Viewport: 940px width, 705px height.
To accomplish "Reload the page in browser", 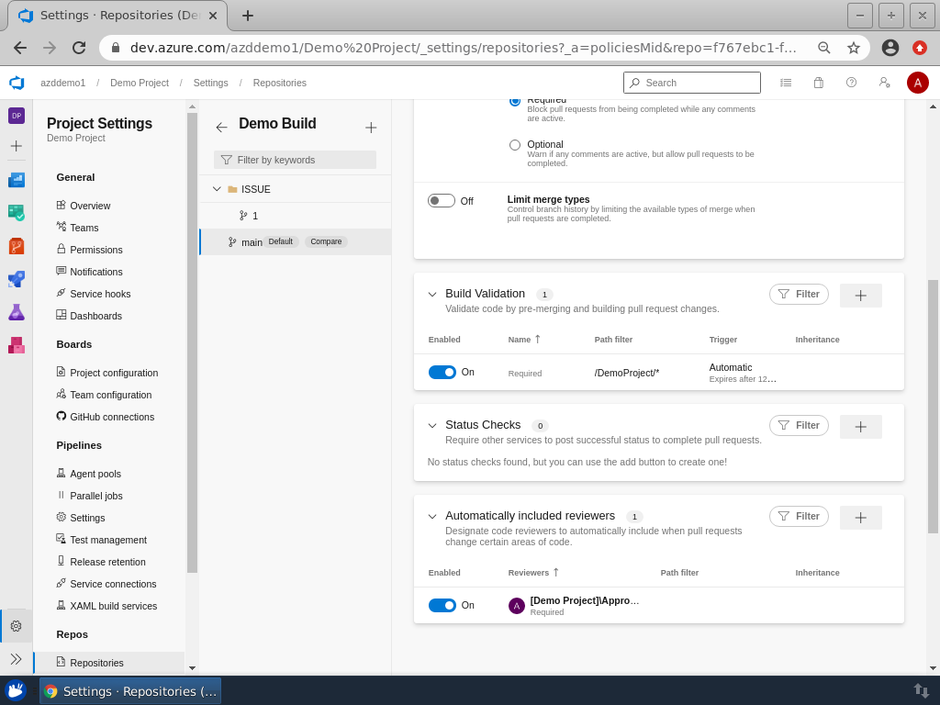I will click(79, 48).
